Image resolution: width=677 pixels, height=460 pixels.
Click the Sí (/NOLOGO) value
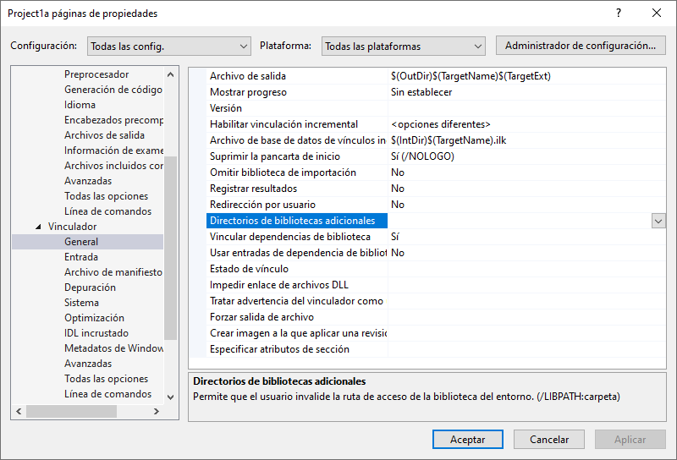(422, 156)
